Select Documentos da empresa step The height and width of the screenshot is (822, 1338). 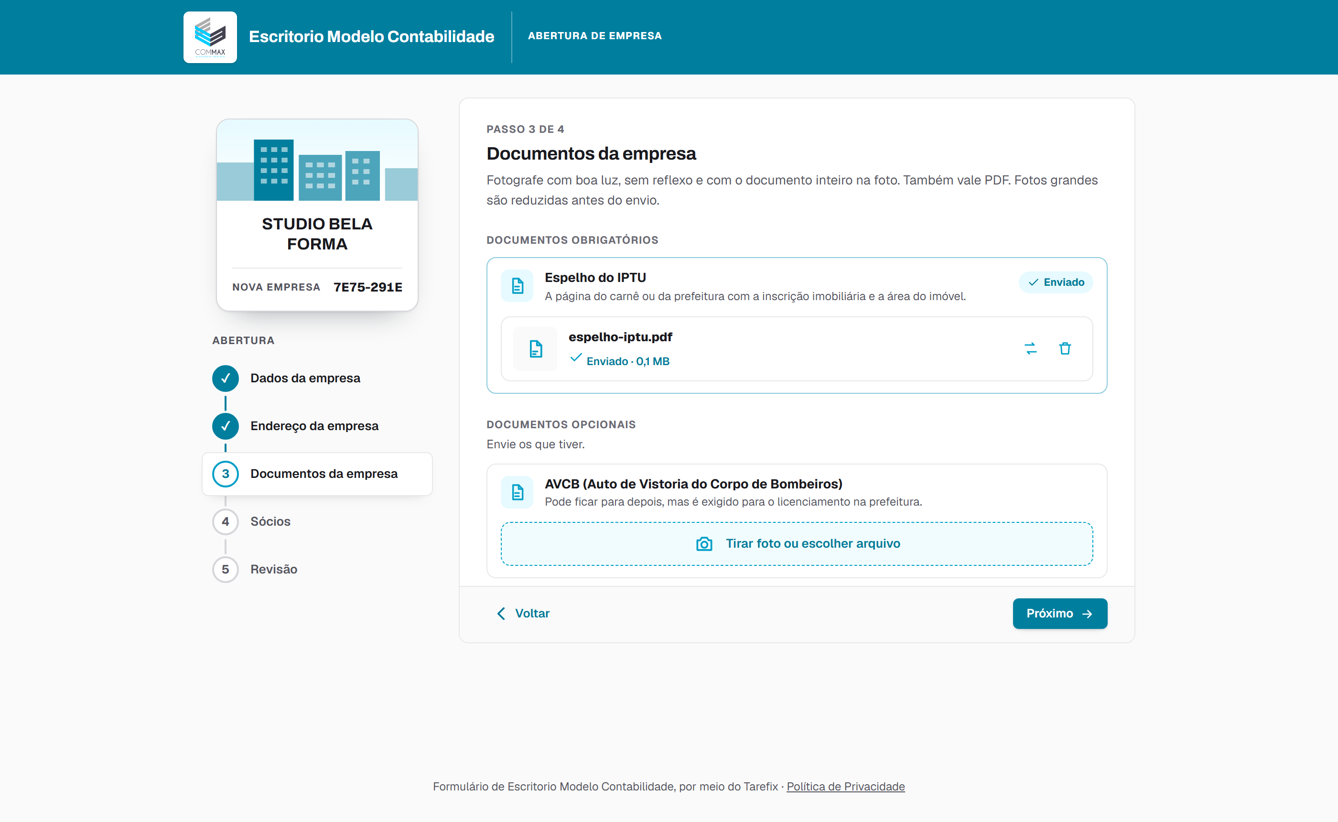[317, 474]
